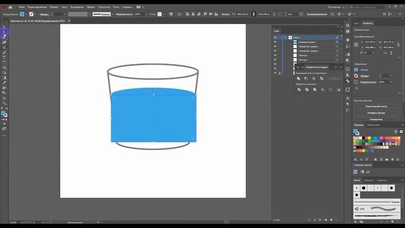
Task: Click the active Pathfinder icon in the panel dock
Action: tap(347, 81)
